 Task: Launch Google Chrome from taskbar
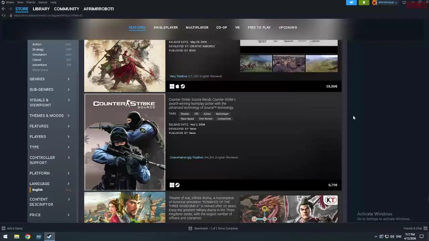(27, 237)
